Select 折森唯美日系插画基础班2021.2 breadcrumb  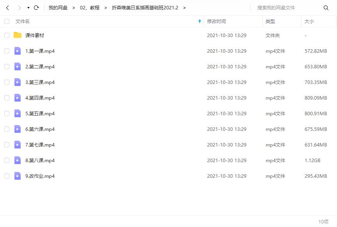(145, 8)
